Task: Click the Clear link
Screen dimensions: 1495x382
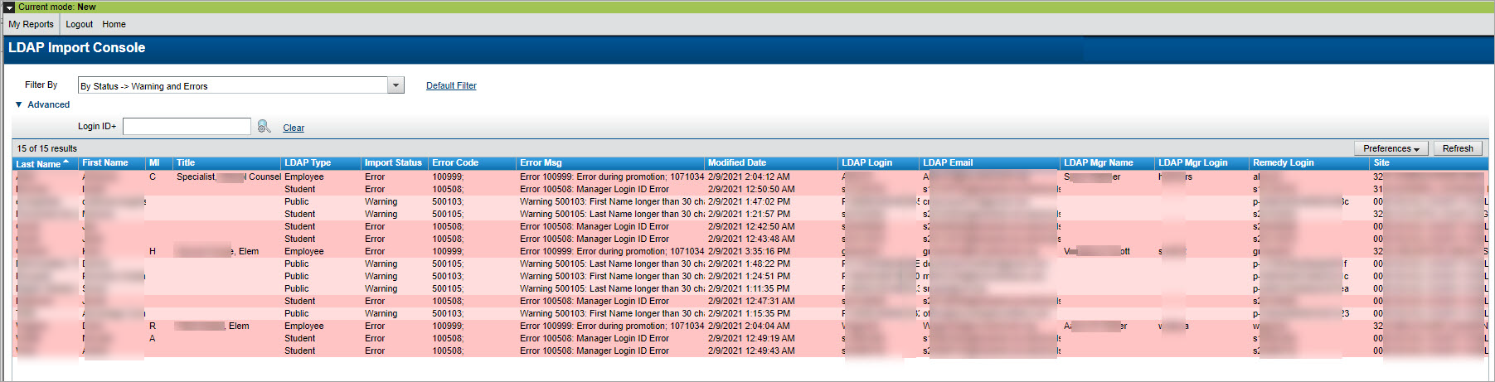Action: (x=294, y=128)
